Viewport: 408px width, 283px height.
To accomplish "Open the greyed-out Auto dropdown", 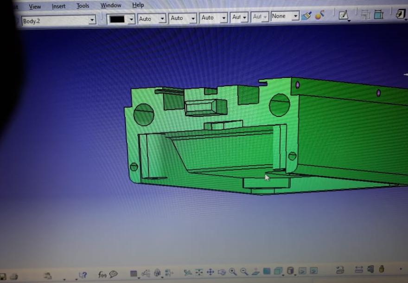I will [x=259, y=17].
